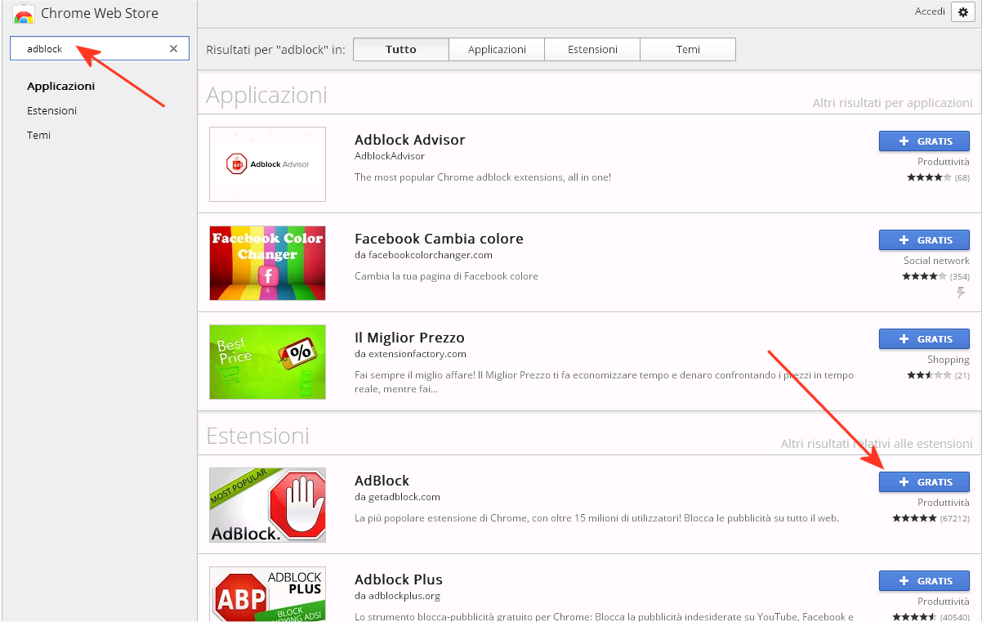
Task: Click the publisher text da facebookcolorchanger.com
Action: pyautogui.click(x=423, y=255)
